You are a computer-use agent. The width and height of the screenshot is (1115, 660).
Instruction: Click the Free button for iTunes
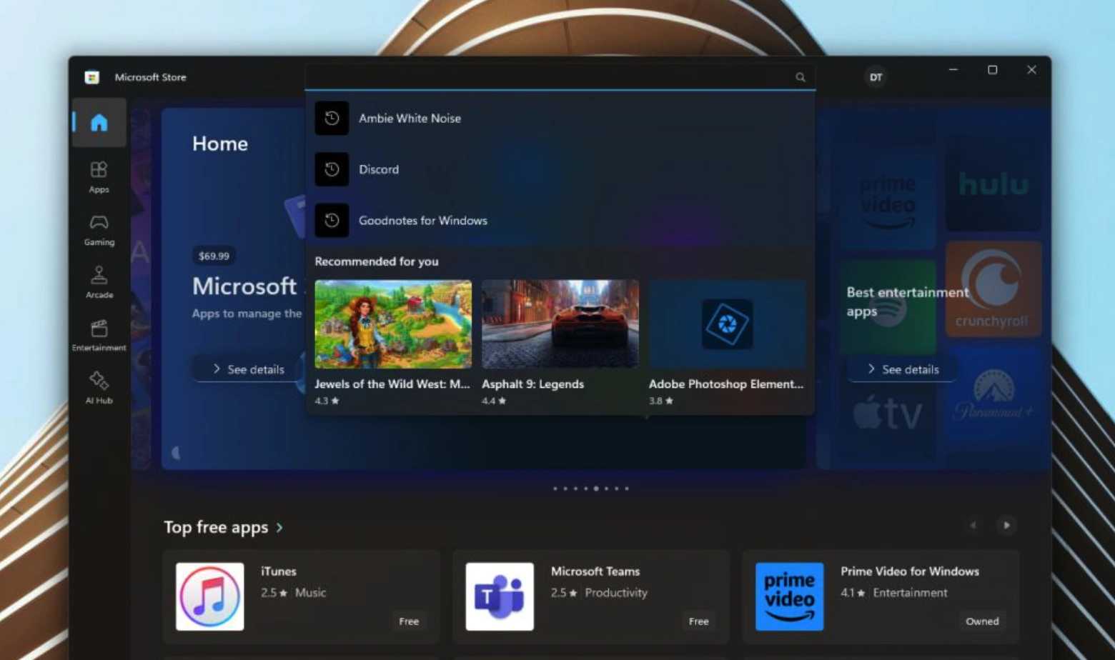click(409, 621)
